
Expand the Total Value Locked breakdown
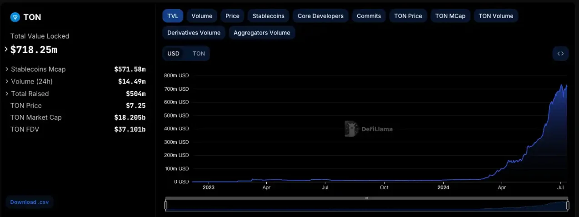point(6,49)
